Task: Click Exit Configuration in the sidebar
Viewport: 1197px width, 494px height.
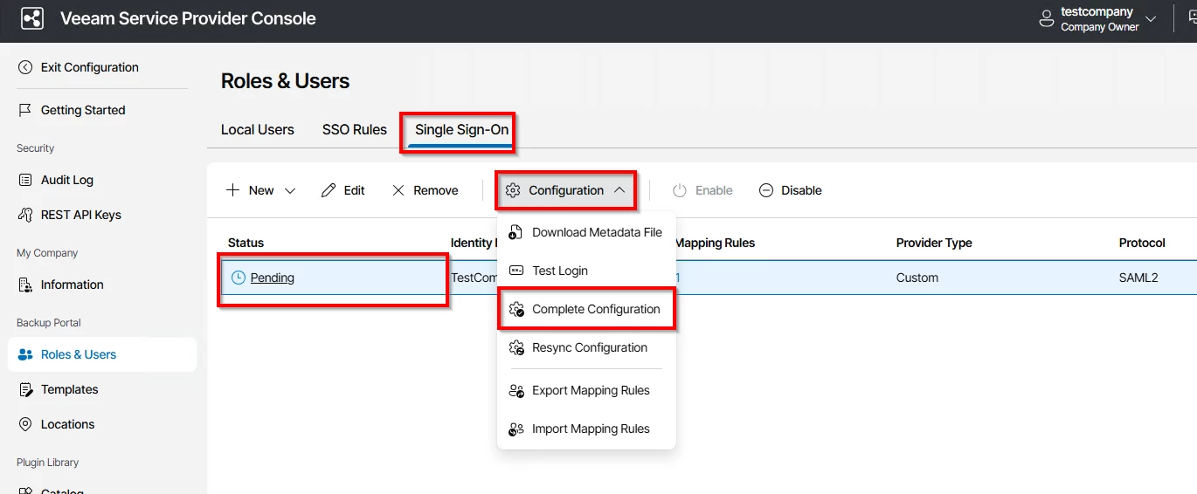Action: click(x=89, y=67)
